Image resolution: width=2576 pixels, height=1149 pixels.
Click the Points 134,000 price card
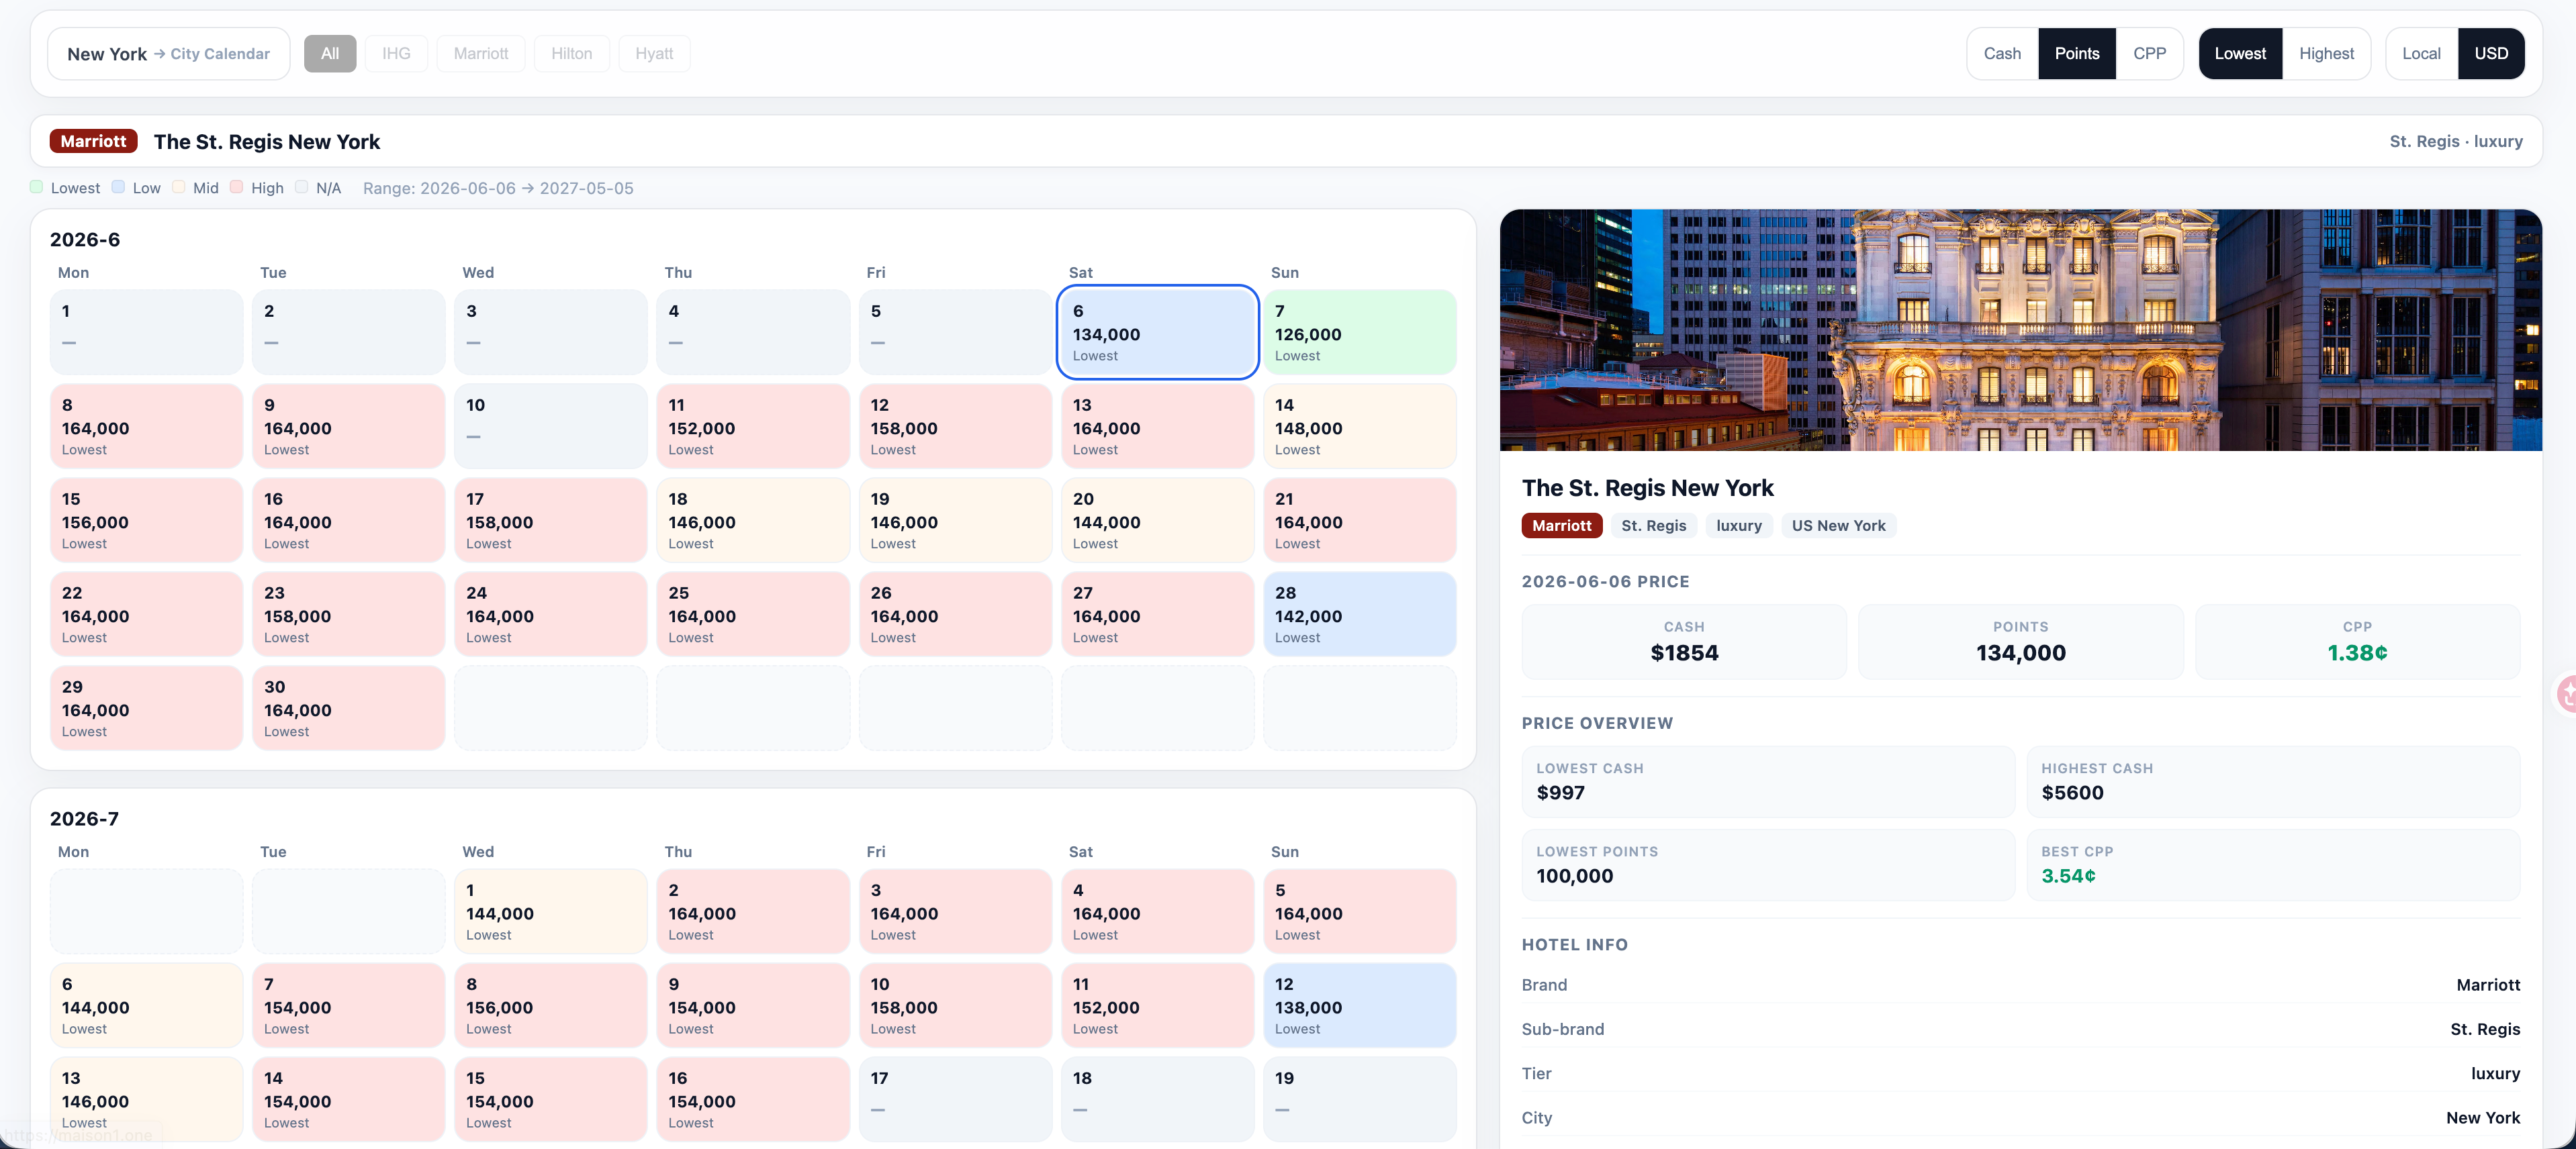tap(2020, 642)
